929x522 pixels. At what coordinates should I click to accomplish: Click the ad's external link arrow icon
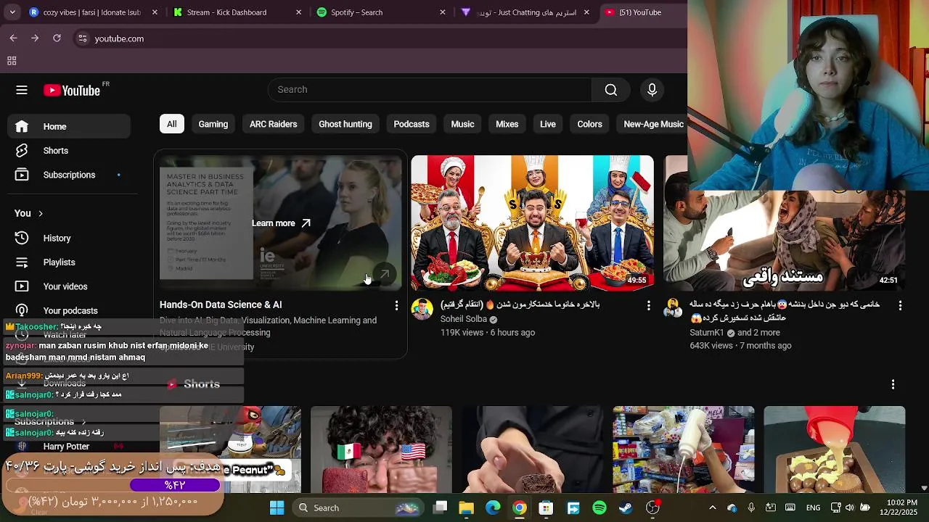(385, 274)
